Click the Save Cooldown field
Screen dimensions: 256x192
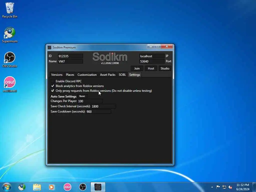pos(98,111)
